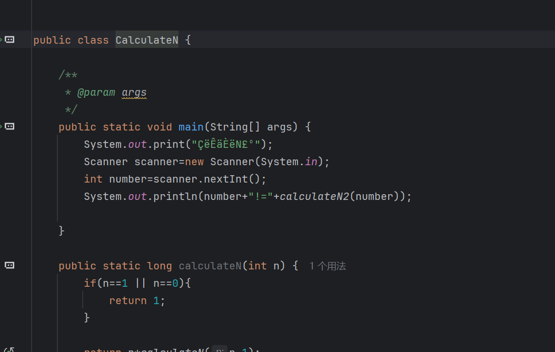555x352 pixels.
Task: Click the gutter box icon beside CalculateN class line
Action: [x=9, y=39]
